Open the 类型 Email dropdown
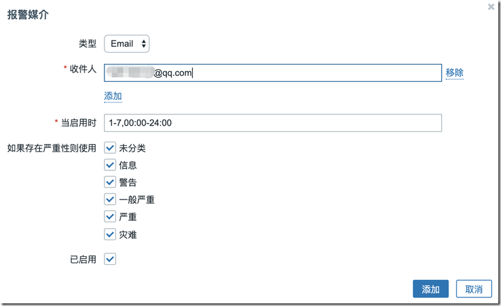Screen dimensions: 501x306 127,44
